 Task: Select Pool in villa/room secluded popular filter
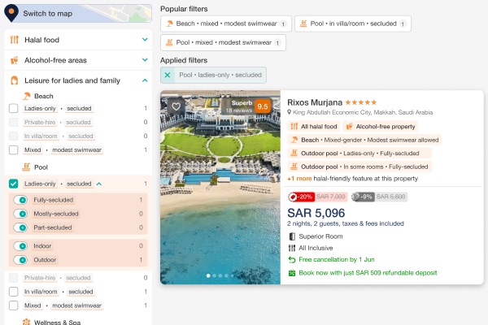353,24
